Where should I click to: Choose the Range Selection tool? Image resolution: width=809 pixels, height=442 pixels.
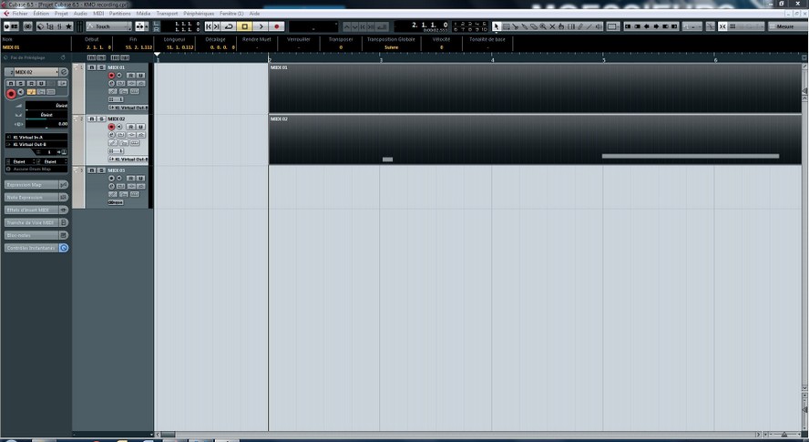(x=507, y=26)
